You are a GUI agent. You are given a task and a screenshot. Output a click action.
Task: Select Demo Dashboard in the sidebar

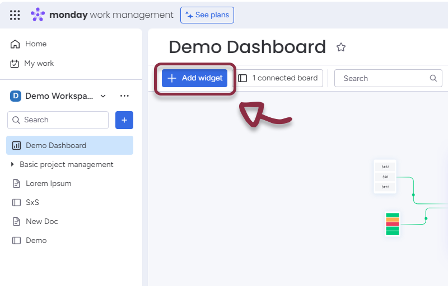point(56,145)
